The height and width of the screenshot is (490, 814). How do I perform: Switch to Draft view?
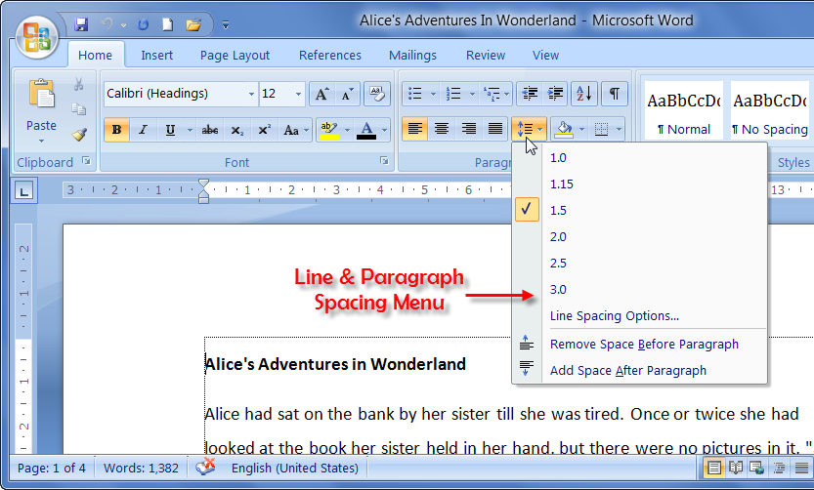[x=801, y=469]
